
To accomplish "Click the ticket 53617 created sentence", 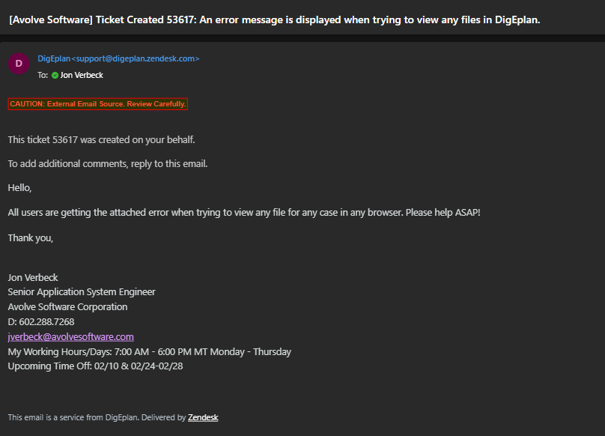I will point(102,140).
